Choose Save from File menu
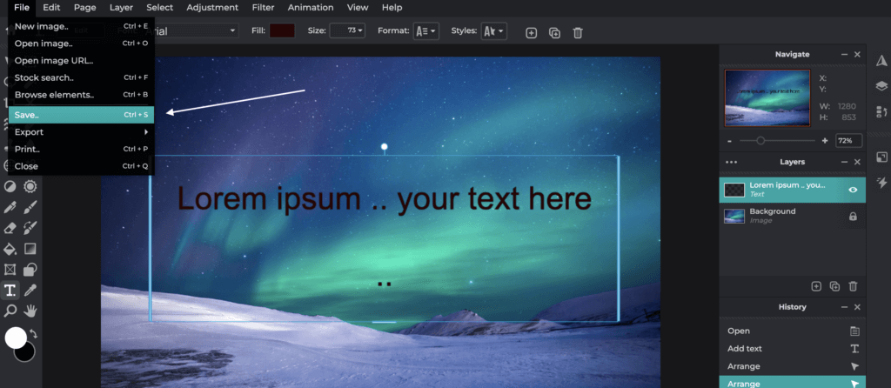 (81, 115)
